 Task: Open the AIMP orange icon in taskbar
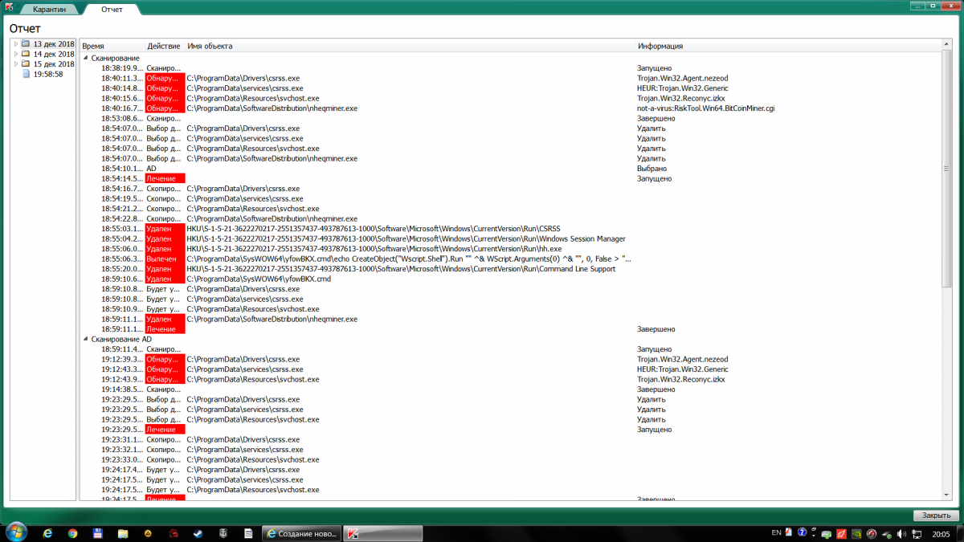coord(148,532)
